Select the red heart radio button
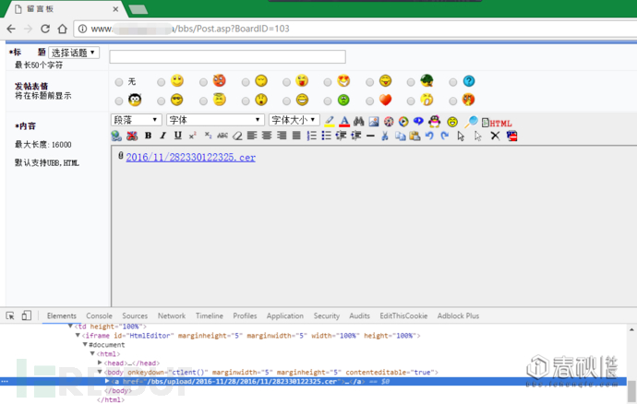Screen dimensions: 637x404 [x=369, y=101]
